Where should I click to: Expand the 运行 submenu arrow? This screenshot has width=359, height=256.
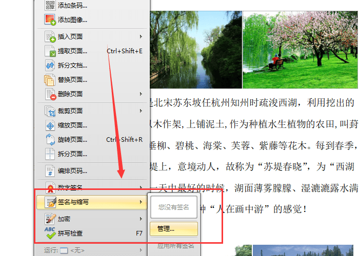pos(141,250)
